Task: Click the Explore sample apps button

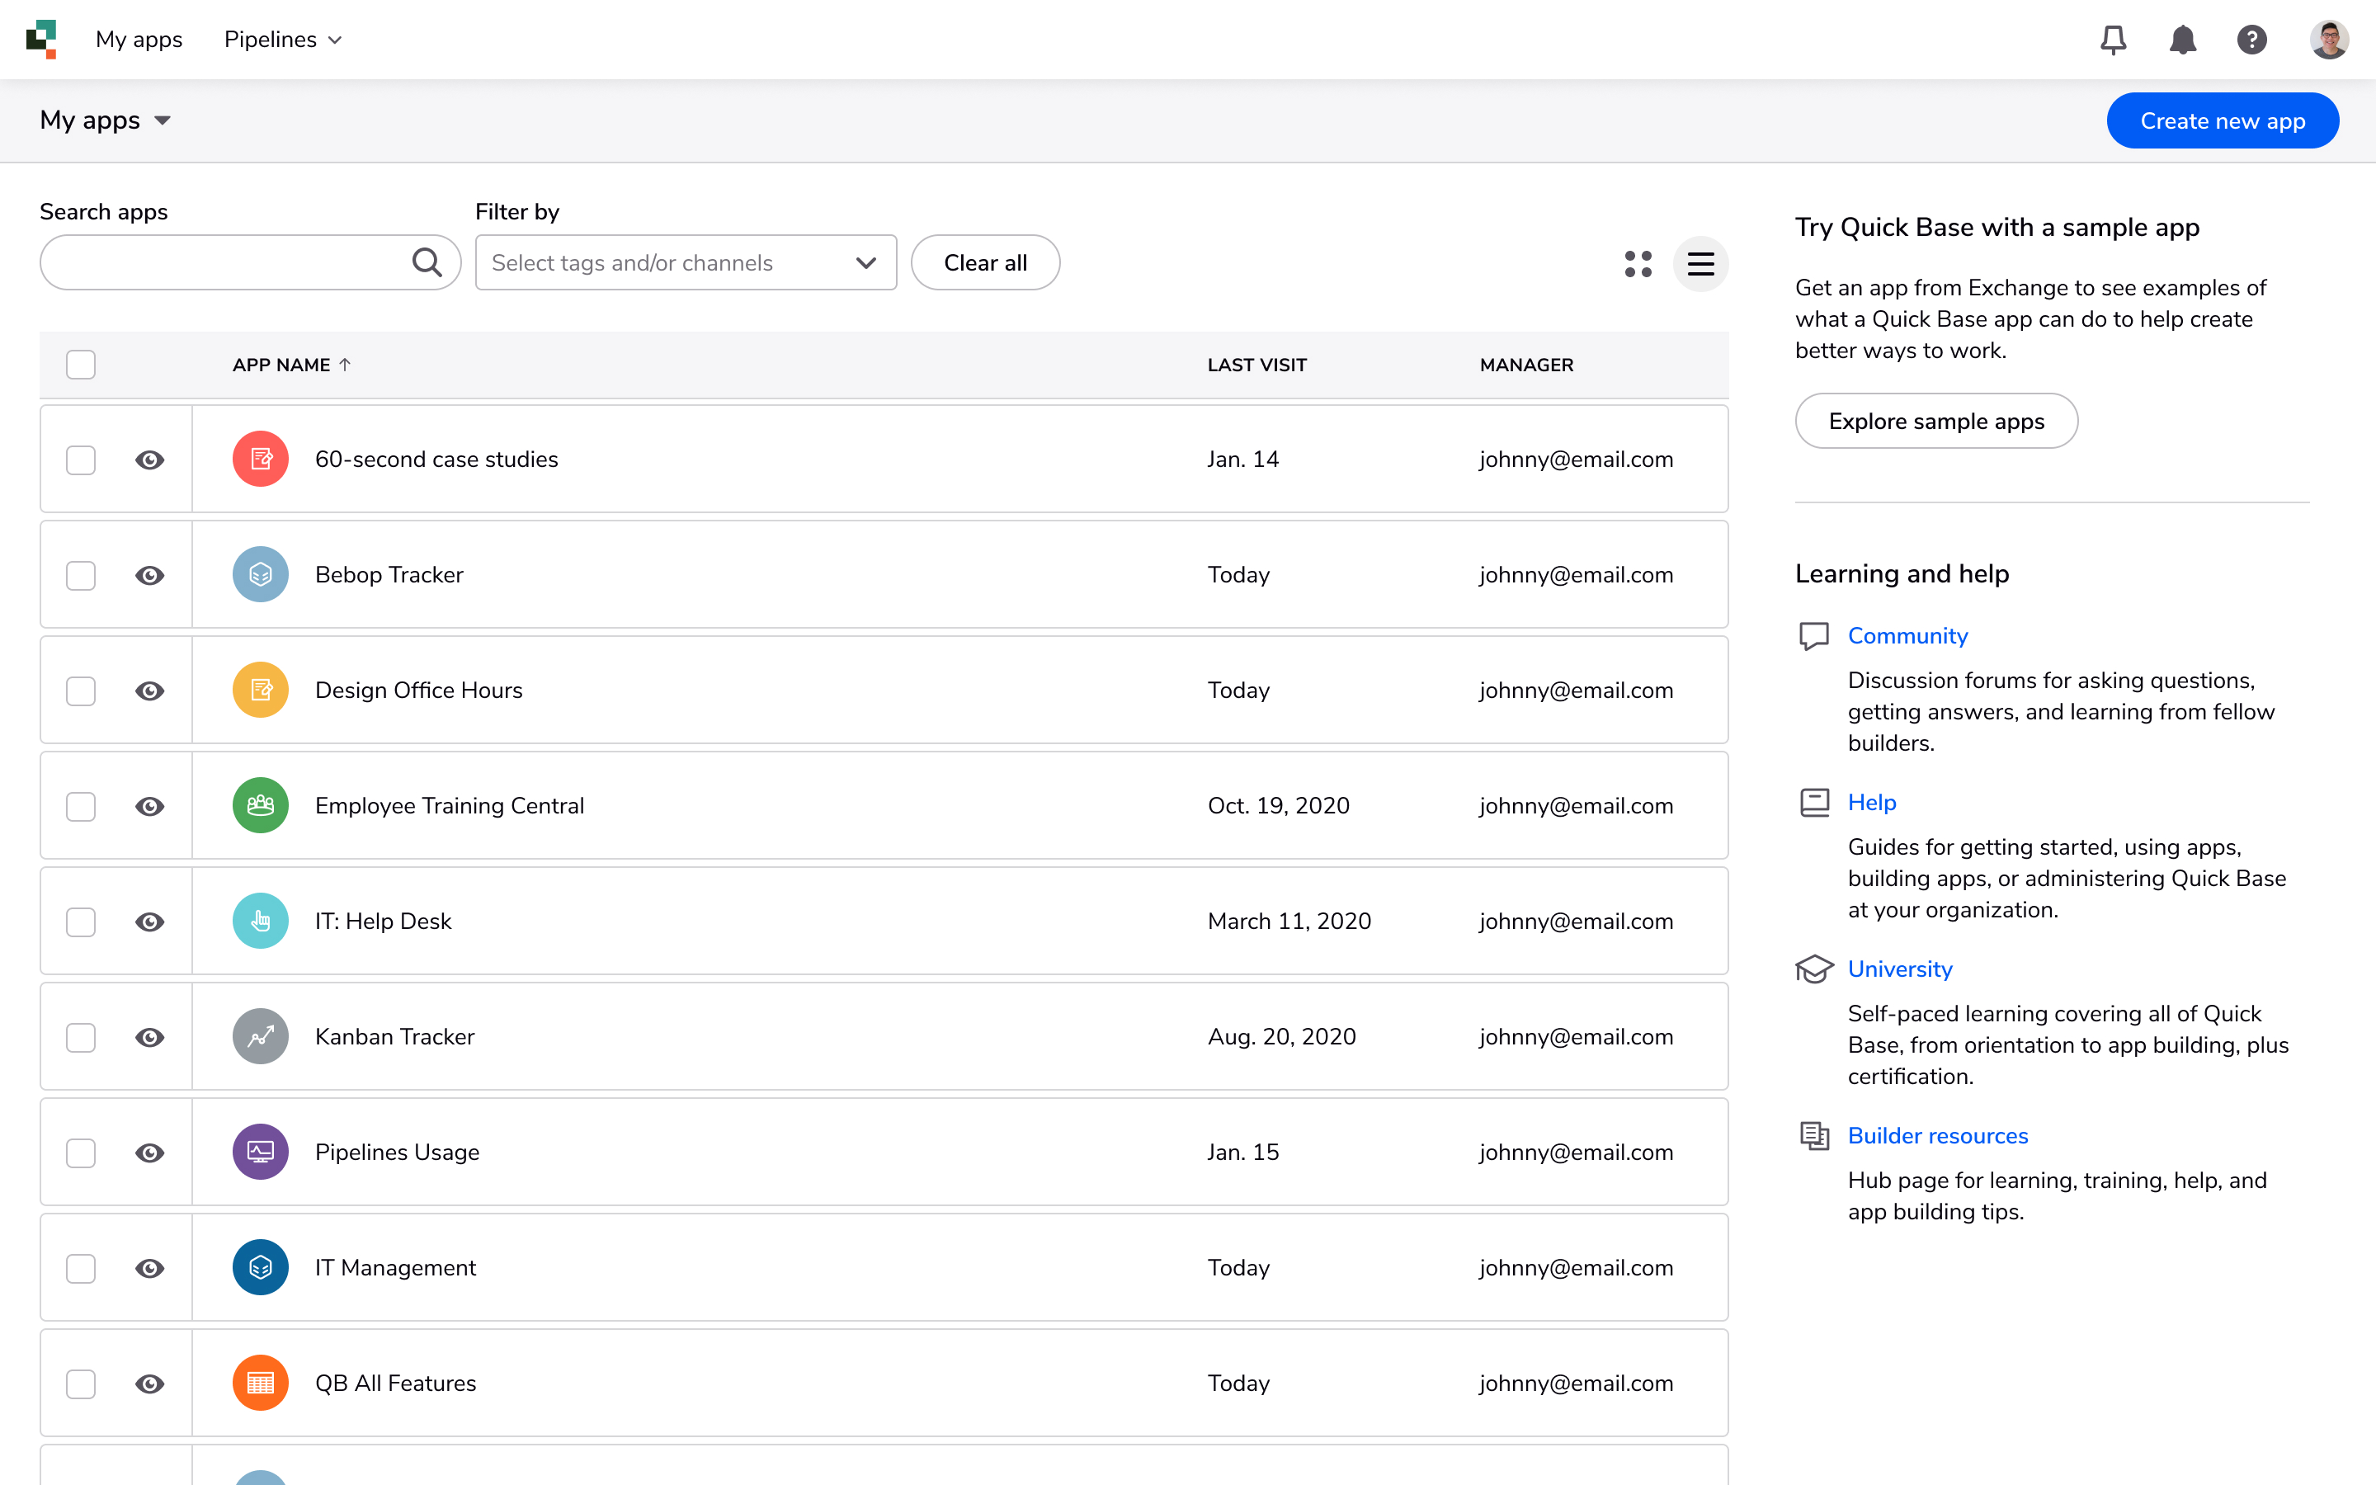Action: [1936, 421]
